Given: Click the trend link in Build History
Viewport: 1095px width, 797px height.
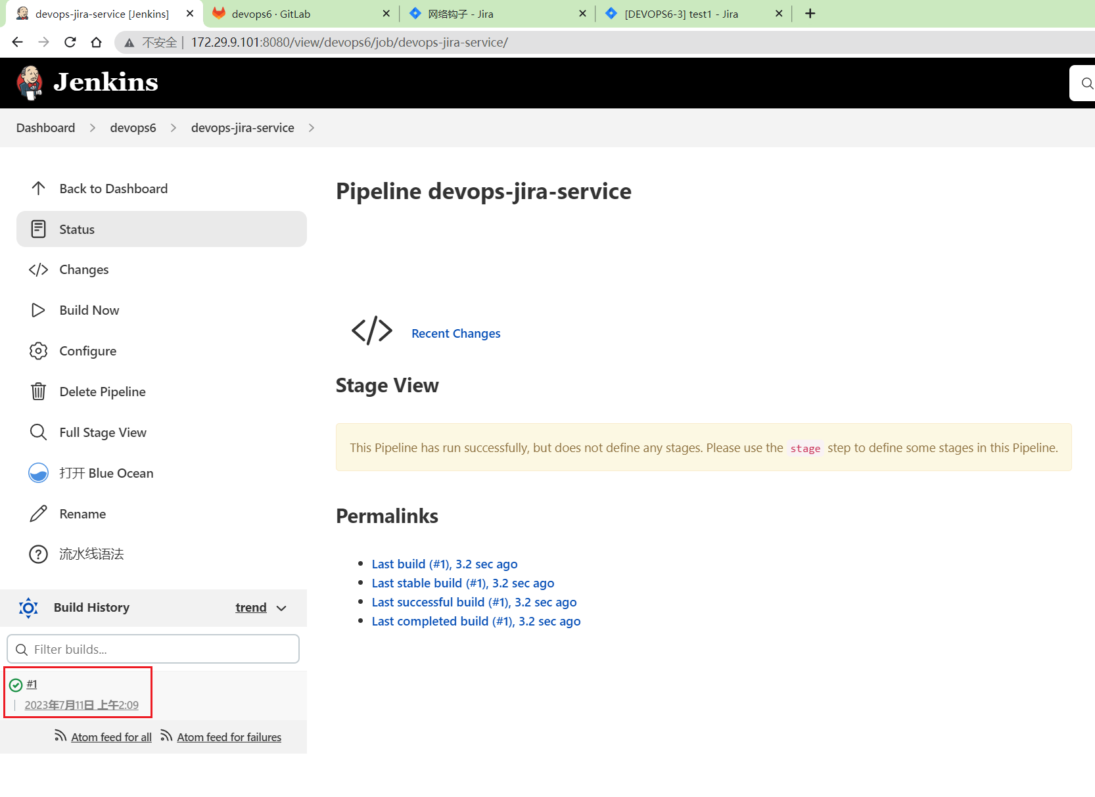Looking at the screenshot, I should pos(251,608).
